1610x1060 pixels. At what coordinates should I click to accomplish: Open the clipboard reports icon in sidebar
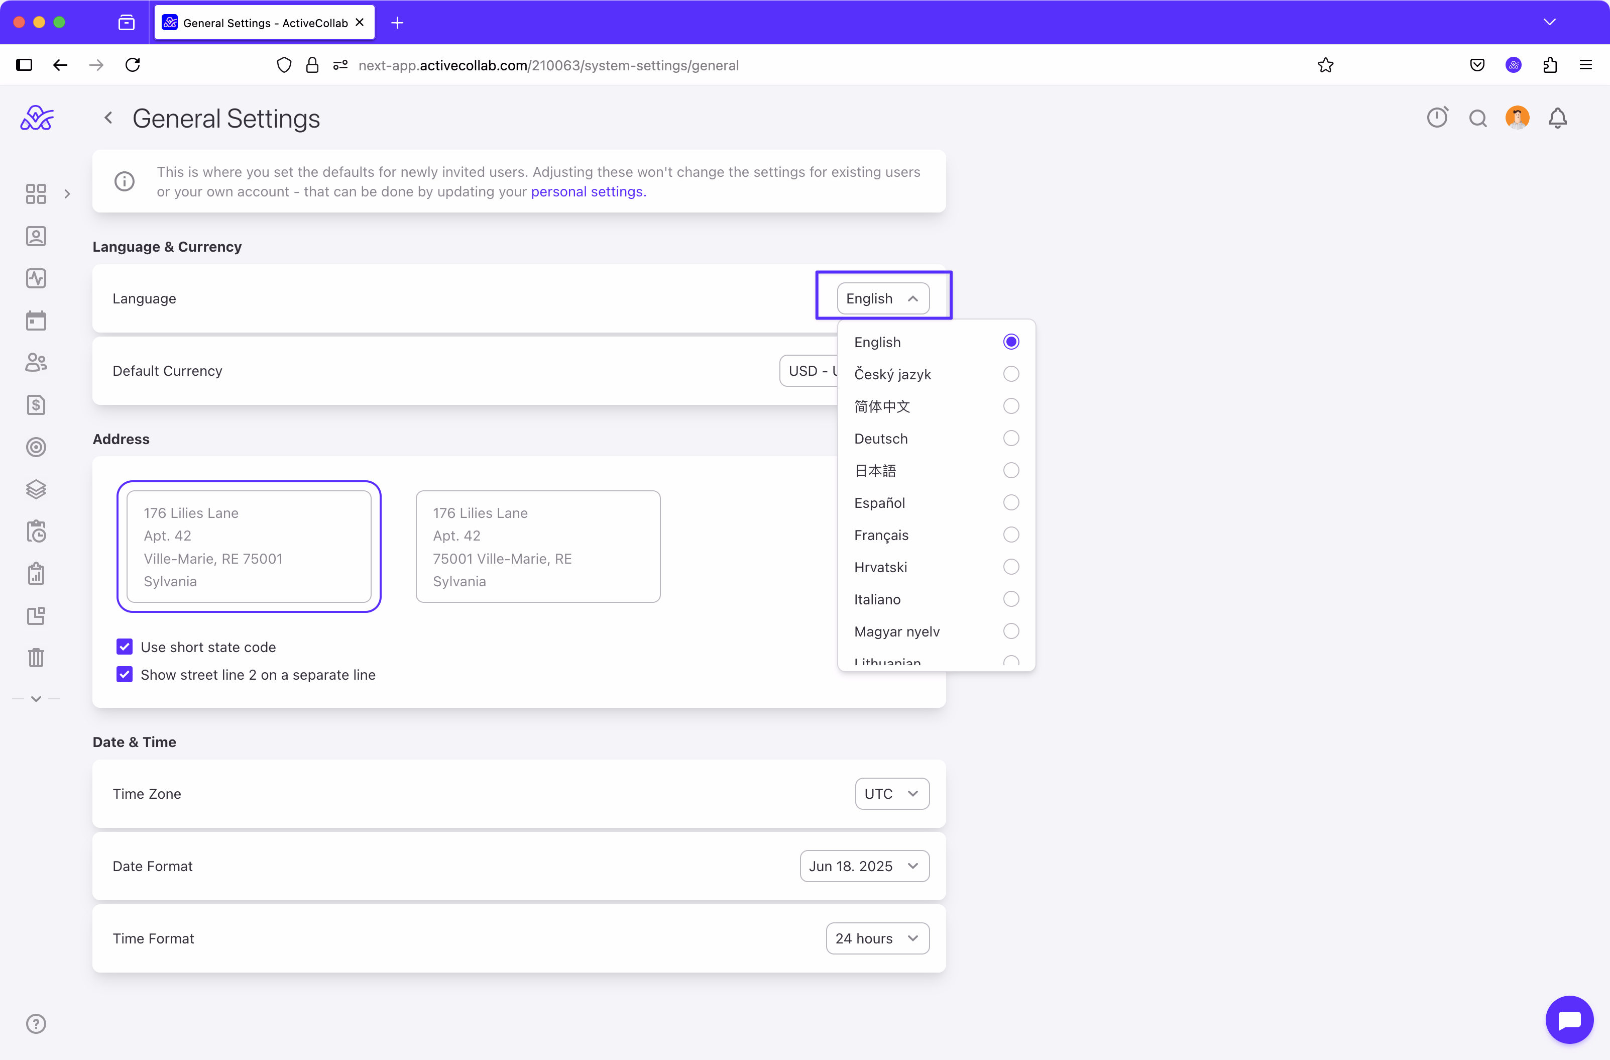tap(36, 574)
